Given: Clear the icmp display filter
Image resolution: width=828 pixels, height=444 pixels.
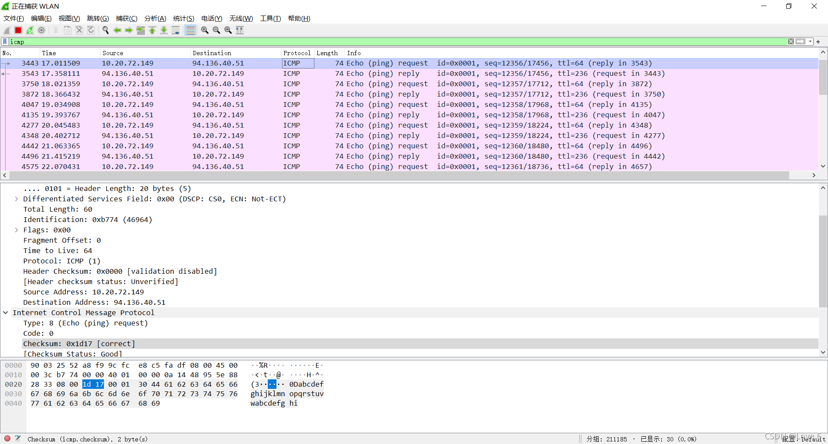Looking at the screenshot, I should pyautogui.click(x=791, y=42).
